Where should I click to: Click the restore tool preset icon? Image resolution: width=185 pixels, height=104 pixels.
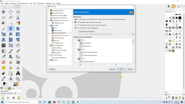tap(8, 98)
